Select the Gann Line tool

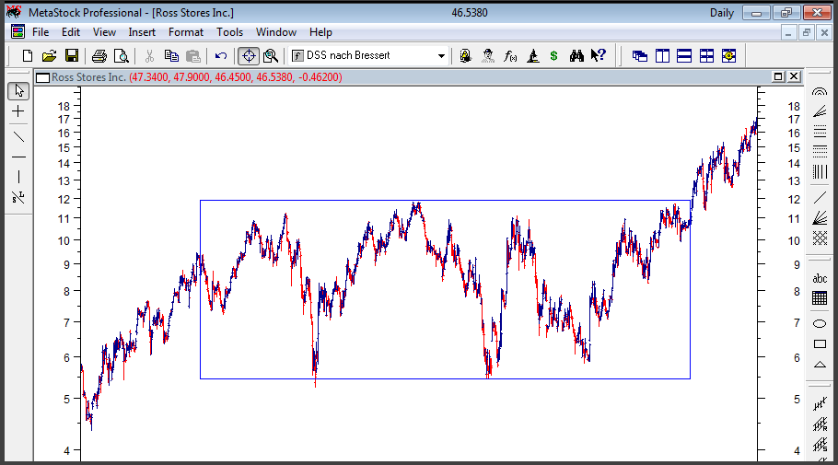coord(820,198)
